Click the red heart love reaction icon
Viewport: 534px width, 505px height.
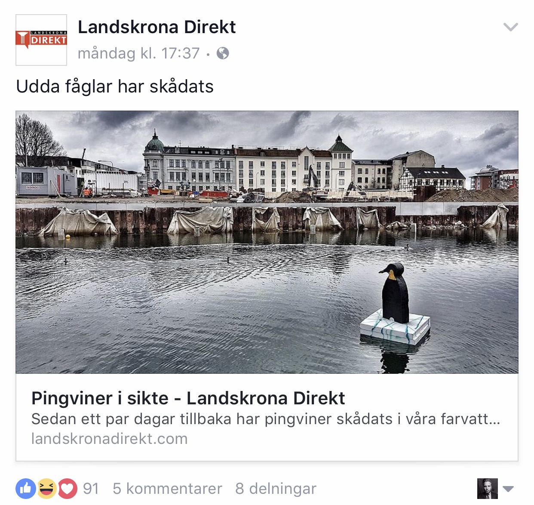pyautogui.click(x=67, y=489)
